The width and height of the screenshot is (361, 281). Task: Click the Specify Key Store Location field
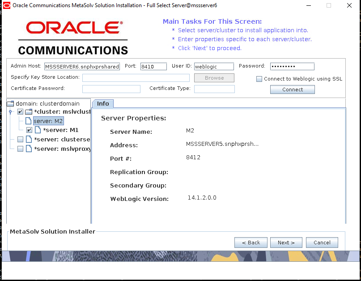pyautogui.click(x=136, y=78)
